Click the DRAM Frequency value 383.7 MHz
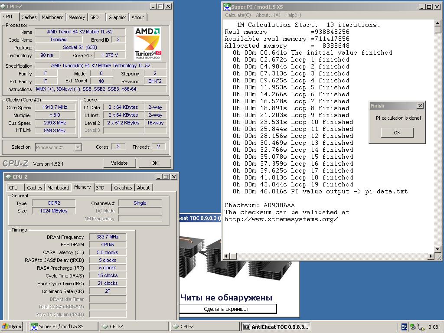Image resolution: width=444 pixels, height=333 pixels. coord(108,237)
